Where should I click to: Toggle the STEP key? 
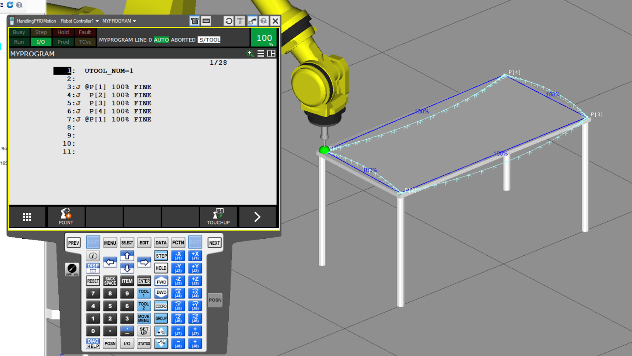coord(161,256)
